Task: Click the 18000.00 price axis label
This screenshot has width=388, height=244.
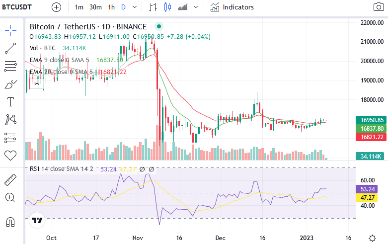Action: pyautogui.click(x=372, y=100)
